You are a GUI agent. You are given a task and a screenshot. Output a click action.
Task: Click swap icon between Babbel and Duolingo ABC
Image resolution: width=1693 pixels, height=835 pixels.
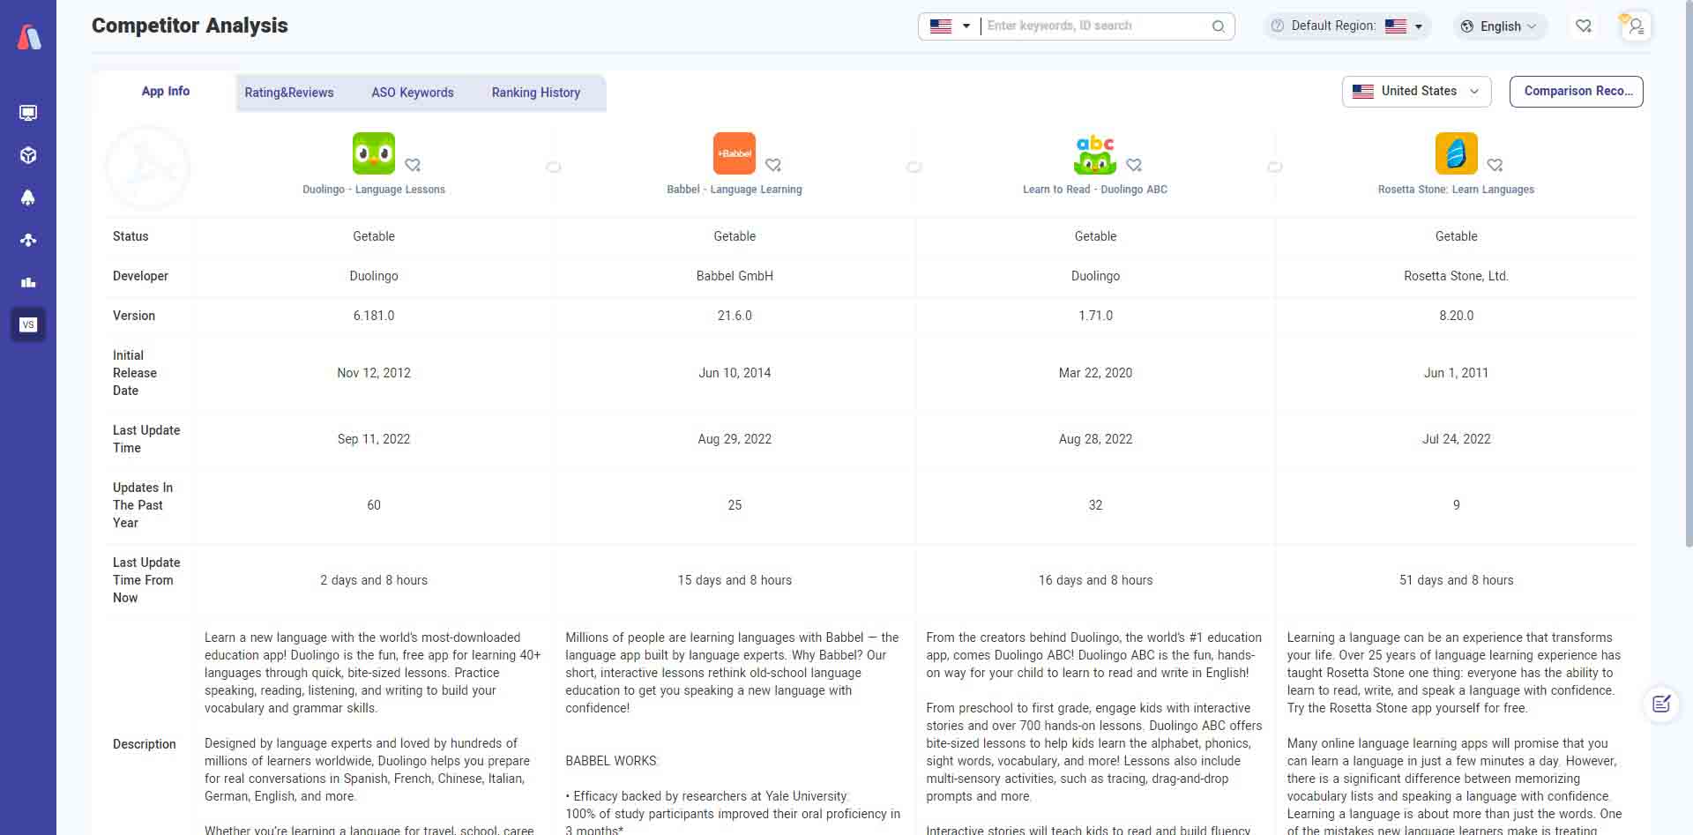(x=914, y=167)
